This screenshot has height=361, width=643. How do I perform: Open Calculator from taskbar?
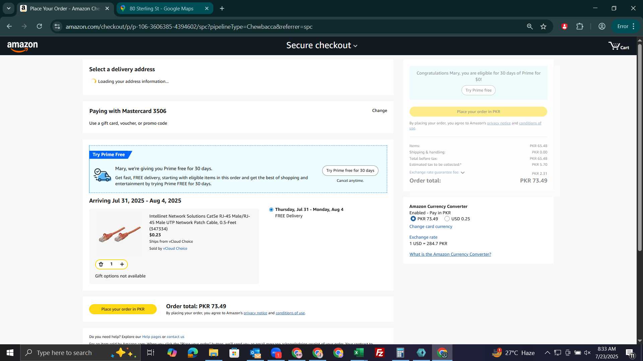pos(400,353)
